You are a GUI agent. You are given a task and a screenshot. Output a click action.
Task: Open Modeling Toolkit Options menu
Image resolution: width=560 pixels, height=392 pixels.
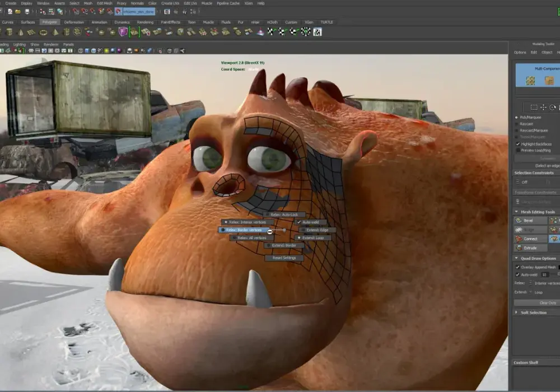point(520,53)
